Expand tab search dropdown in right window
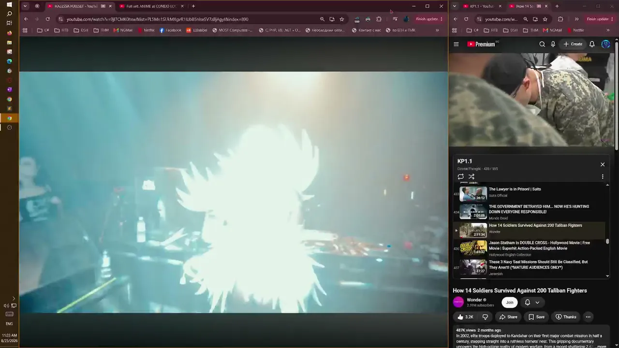Image resolution: width=619 pixels, height=348 pixels. (455, 6)
